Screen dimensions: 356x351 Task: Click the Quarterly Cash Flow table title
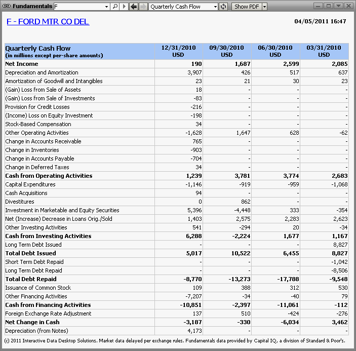37,48
